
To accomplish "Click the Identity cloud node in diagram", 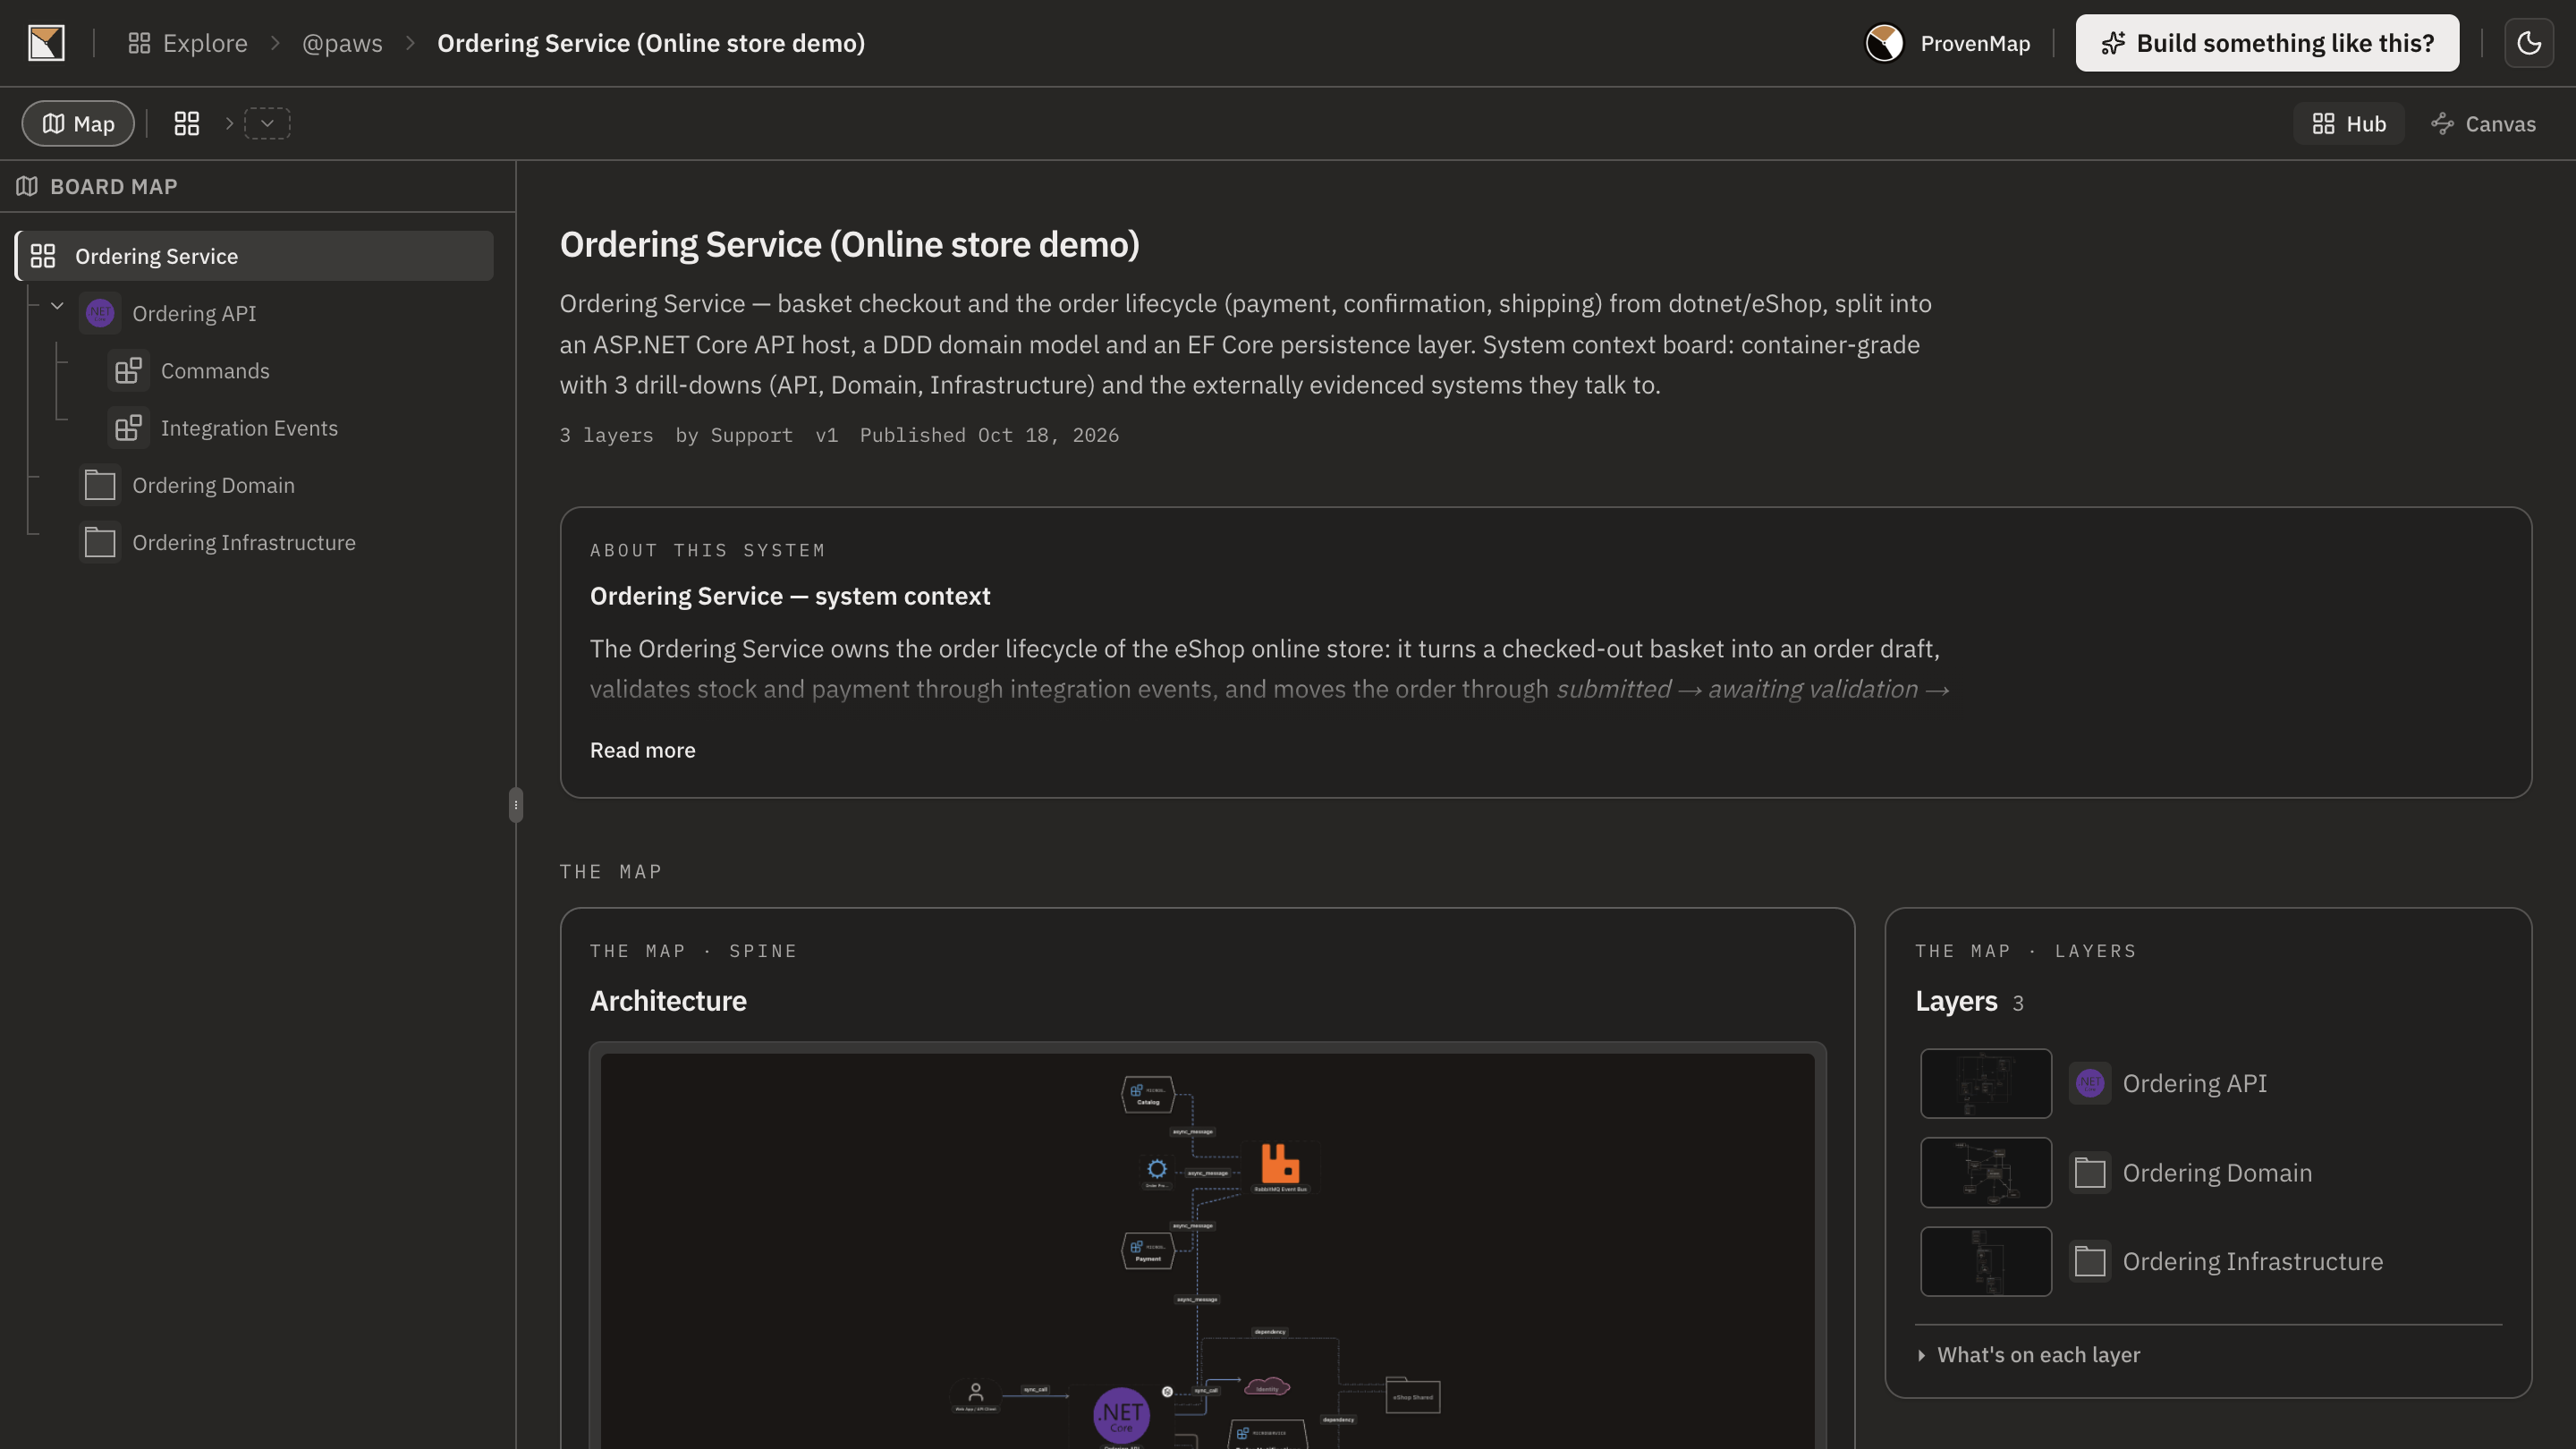I will [x=1267, y=1387].
